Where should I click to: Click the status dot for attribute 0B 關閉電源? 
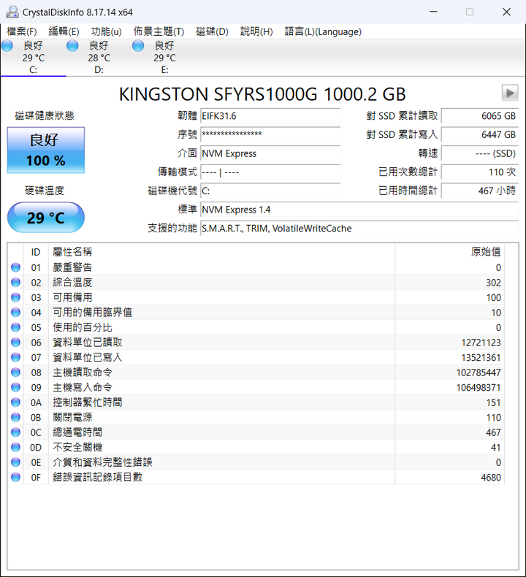(x=15, y=417)
